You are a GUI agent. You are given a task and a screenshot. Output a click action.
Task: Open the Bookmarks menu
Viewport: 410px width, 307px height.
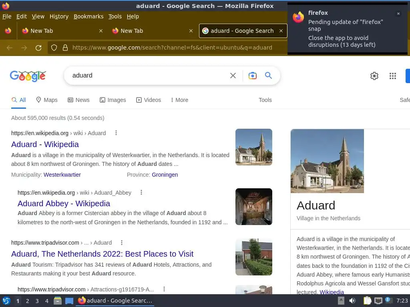click(x=88, y=16)
